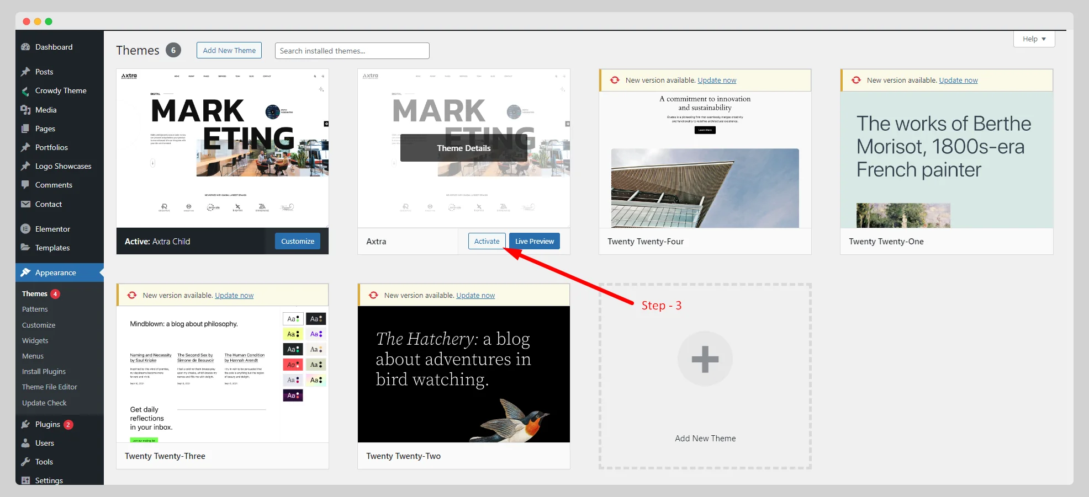Image resolution: width=1089 pixels, height=497 pixels.
Task: Open the Help dropdown
Action: coord(1034,39)
